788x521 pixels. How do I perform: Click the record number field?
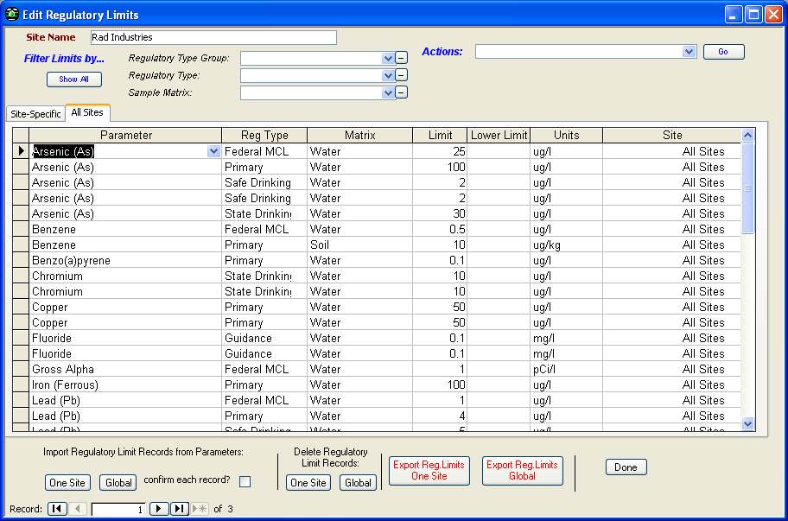[x=118, y=509]
